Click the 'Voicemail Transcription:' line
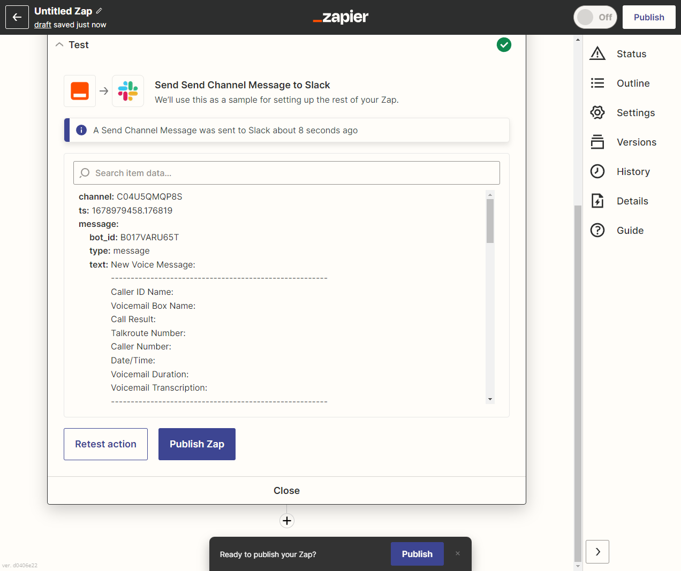The width and height of the screenshot is (681, 571). pos(159,387)
